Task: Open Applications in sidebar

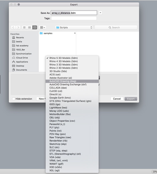Action: pyautogui.click(x=20, y=62)
